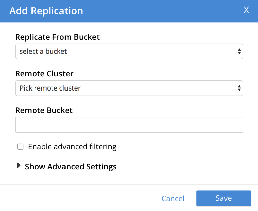Click the Show Advanced Settings text
Viewport: 258px width, 211px height.
pyautogui.click(x=71, y=166)
